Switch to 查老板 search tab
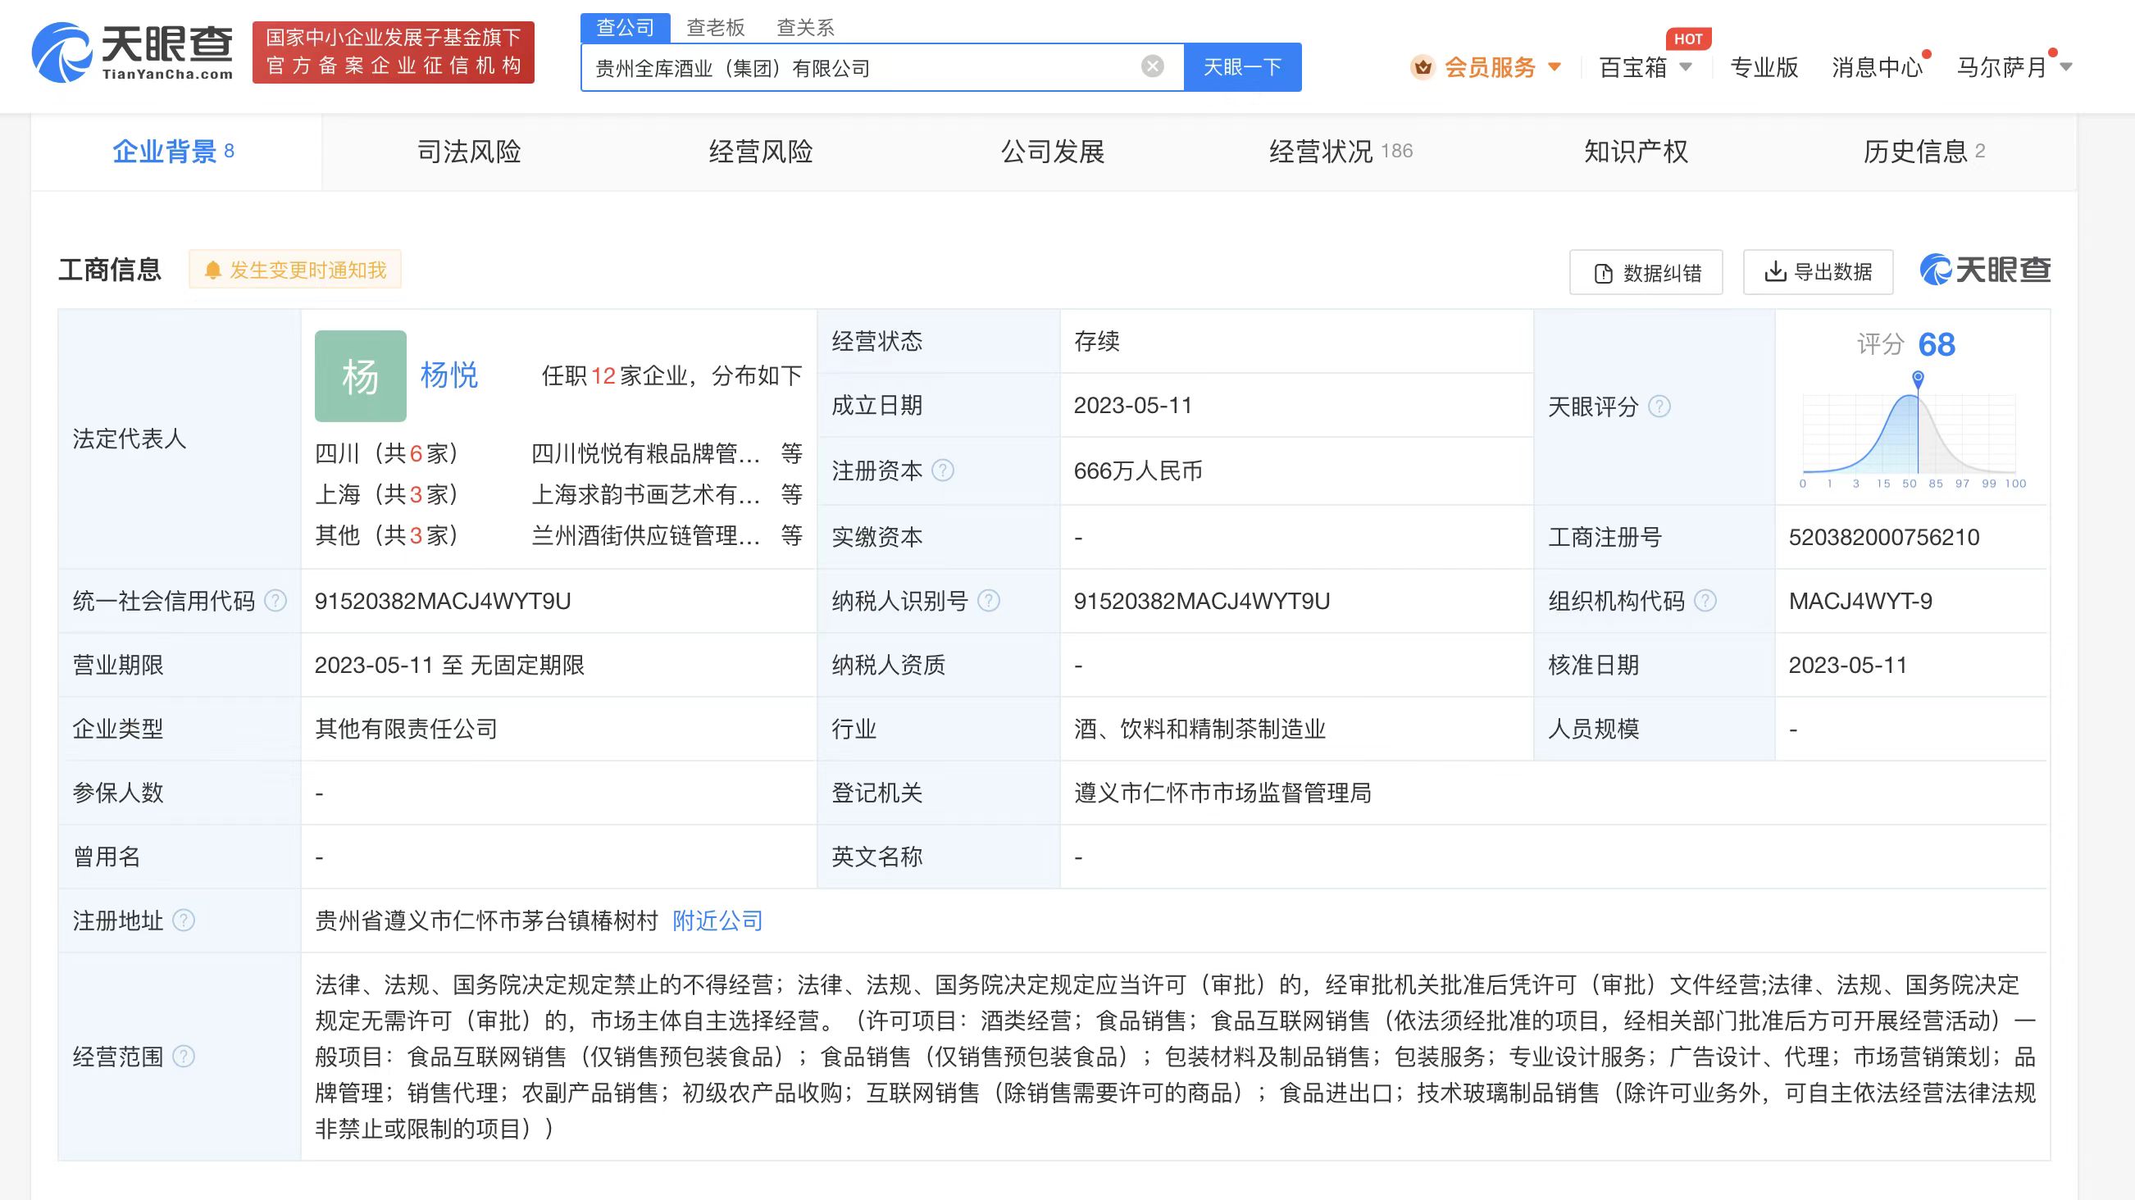 (x=715, y=27)
